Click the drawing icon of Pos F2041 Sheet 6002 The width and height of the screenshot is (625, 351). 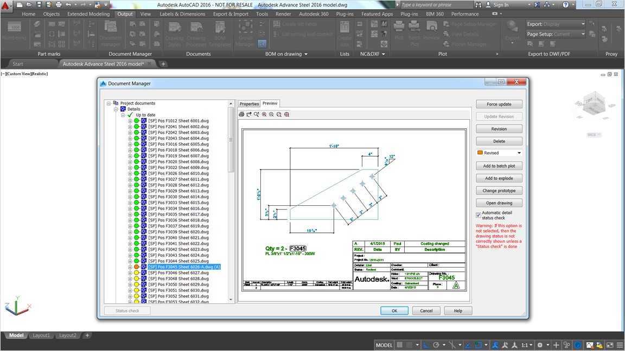click(x=143, y=127)
